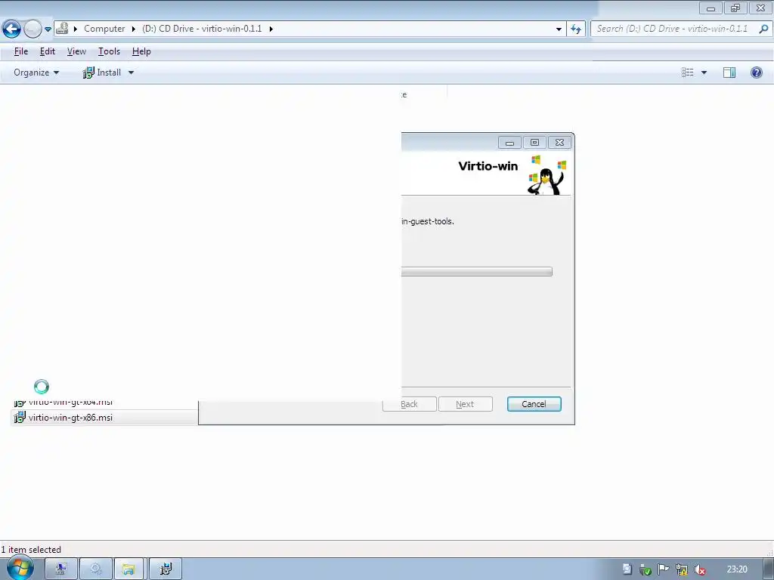Click the Show desktop strip
The height and width of the screenshot is (580, 774).
(x=769, y=569)
